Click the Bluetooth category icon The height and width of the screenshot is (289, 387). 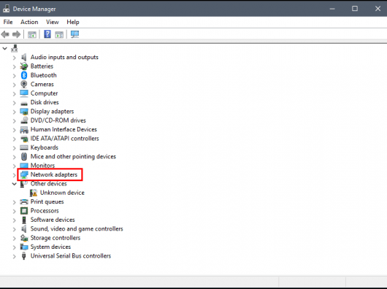pos(24,75)
